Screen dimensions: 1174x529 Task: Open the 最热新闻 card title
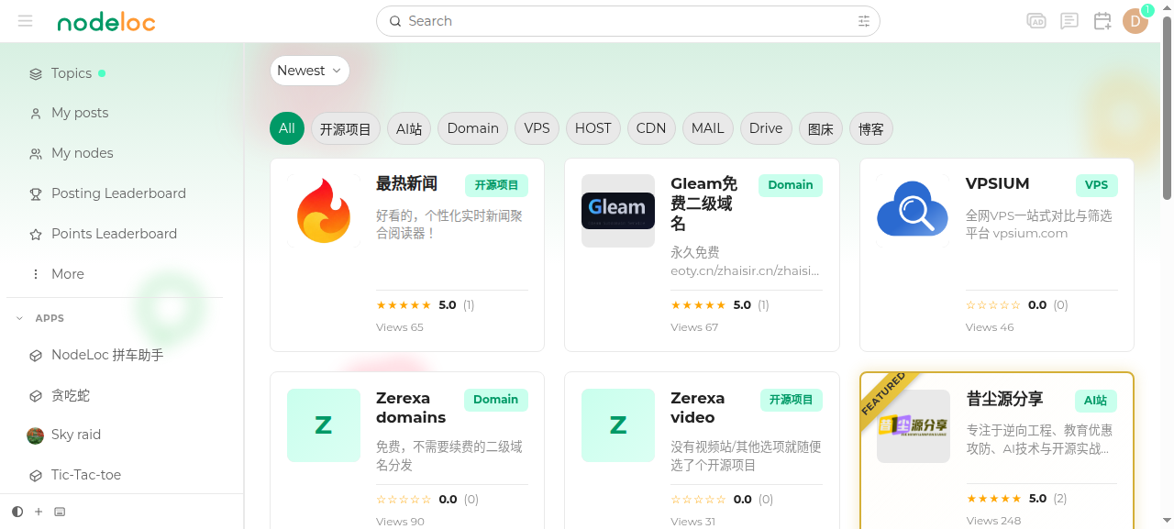click(x=406, y=183)
